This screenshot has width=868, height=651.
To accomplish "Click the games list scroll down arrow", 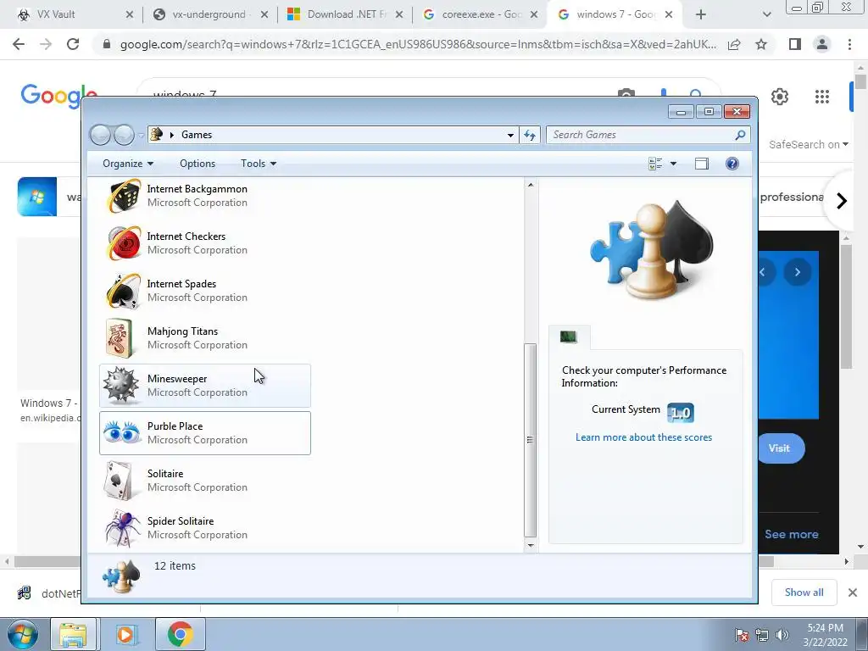I will [x=531, y=545].
